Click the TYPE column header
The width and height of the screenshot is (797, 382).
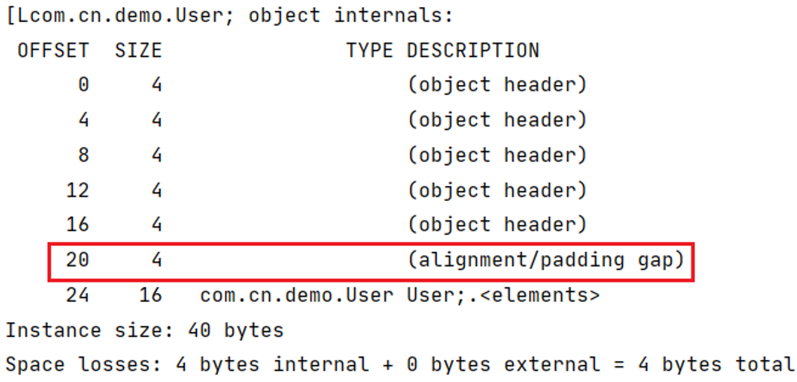tap(369, 51)
